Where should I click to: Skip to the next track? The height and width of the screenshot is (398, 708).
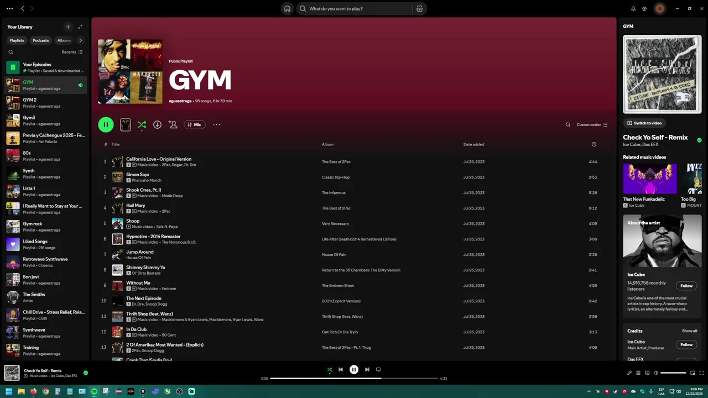[367, 369]
